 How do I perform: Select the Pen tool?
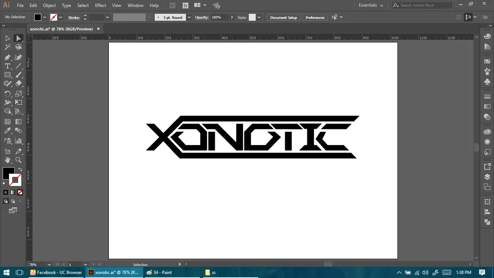coord(7,57)
